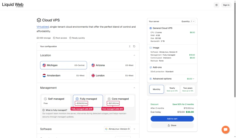Click the US flag next to Arizona
The width and height of the screenshot is (236, 138).
coord(93,65)
